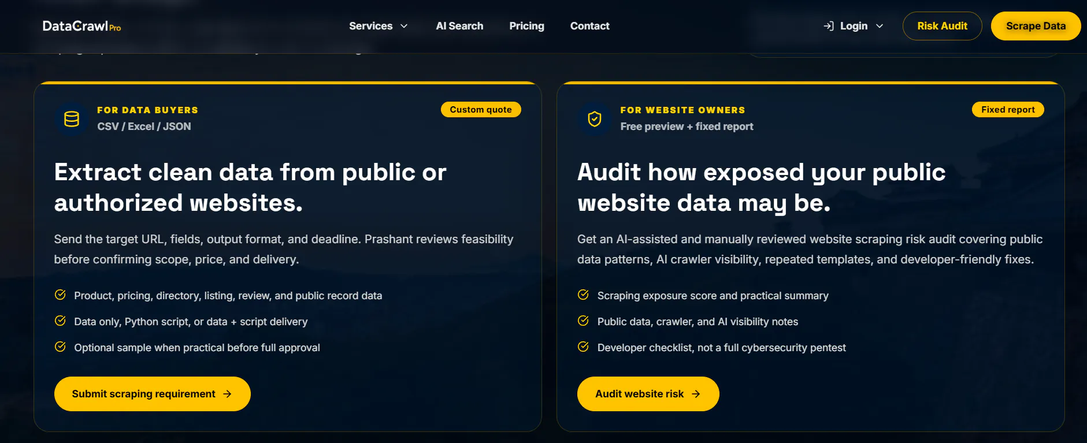The height and width of the screenshot is (443, 1087).
Task: Select the Custom quote badge
Action: pyautogui.click(x=481, y=110)
